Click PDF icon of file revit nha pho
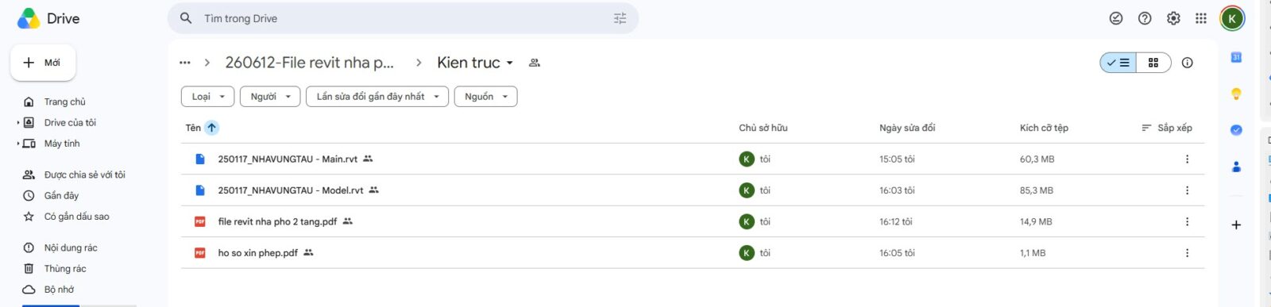The image size is (1271, 307). pyautogui.click(x=200, y=222)
